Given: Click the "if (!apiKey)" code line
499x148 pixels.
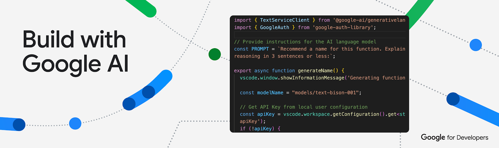Looking at the screenshot, I should (260, 128).
